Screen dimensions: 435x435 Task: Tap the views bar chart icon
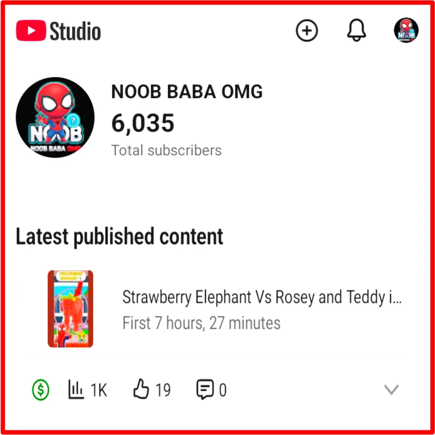pos(76,389)
